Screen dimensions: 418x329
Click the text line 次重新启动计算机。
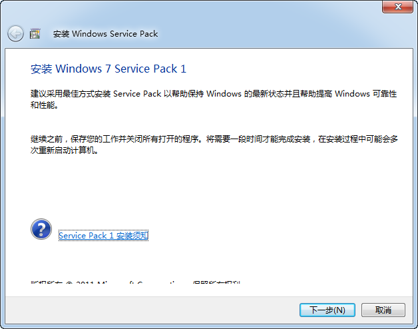tap(65, 151)
